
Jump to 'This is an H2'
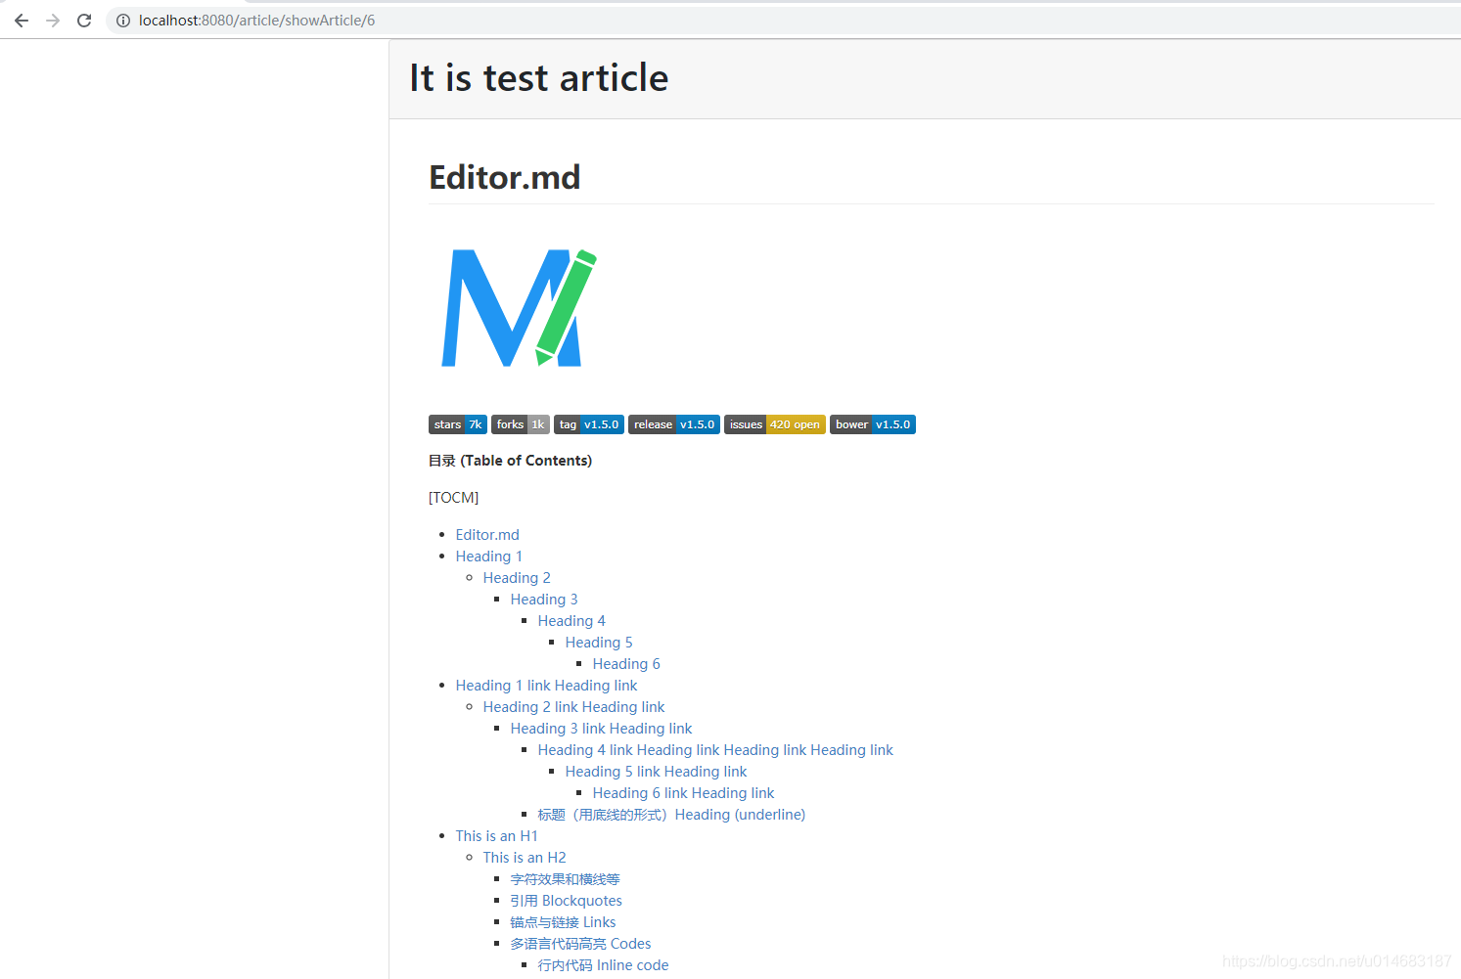pos(525,858)
